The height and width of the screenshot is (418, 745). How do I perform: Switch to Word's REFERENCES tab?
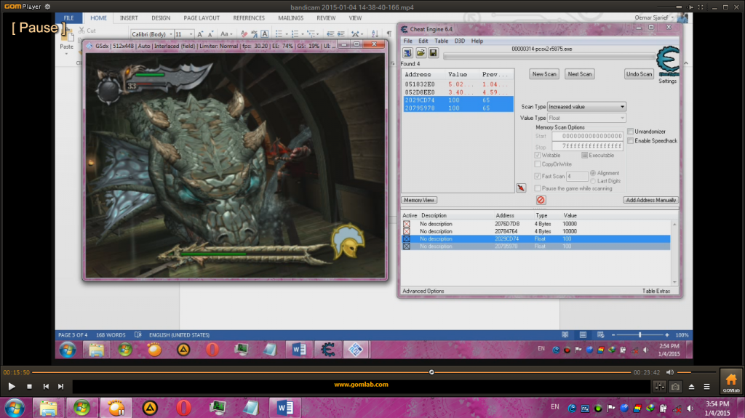tap(249, 18)
